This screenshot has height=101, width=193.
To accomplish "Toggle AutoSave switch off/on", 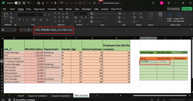I will [x=18, y=3].
